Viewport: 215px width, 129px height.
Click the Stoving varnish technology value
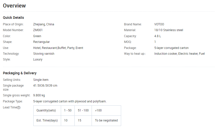pos(44,54)
